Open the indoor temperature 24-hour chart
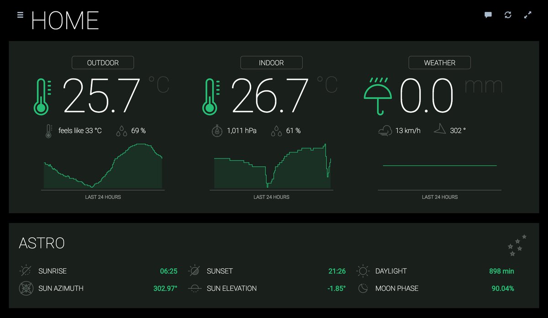The height and width of the screenshot is (318, 548). 273,166
